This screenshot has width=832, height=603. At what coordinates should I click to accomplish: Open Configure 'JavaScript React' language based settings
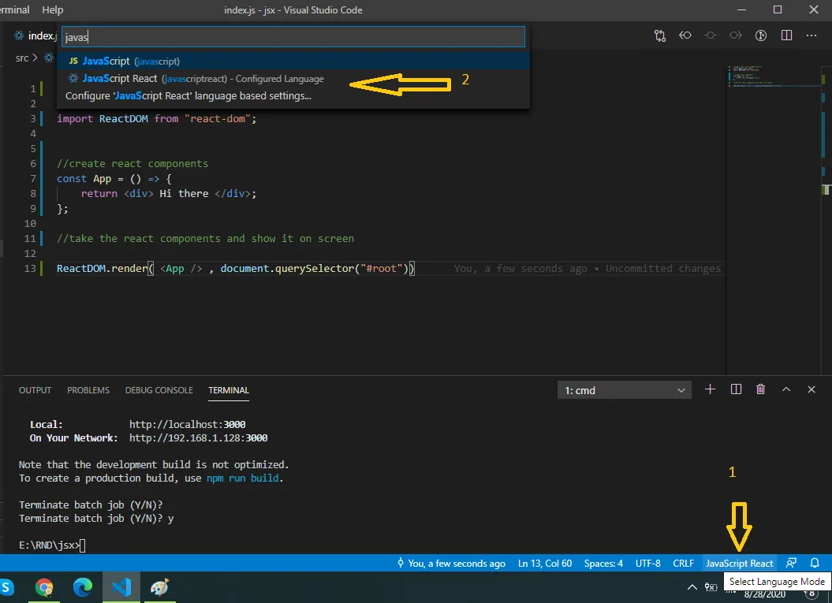293,96
